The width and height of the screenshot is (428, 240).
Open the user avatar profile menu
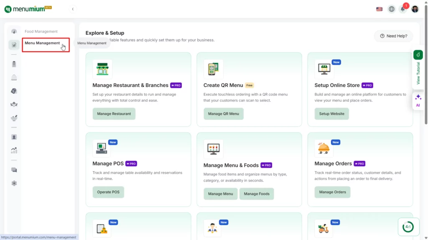415,9
